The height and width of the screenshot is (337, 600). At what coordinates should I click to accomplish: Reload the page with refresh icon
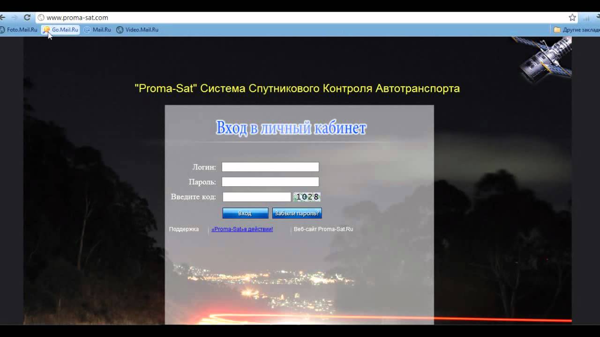click(27, 17)
